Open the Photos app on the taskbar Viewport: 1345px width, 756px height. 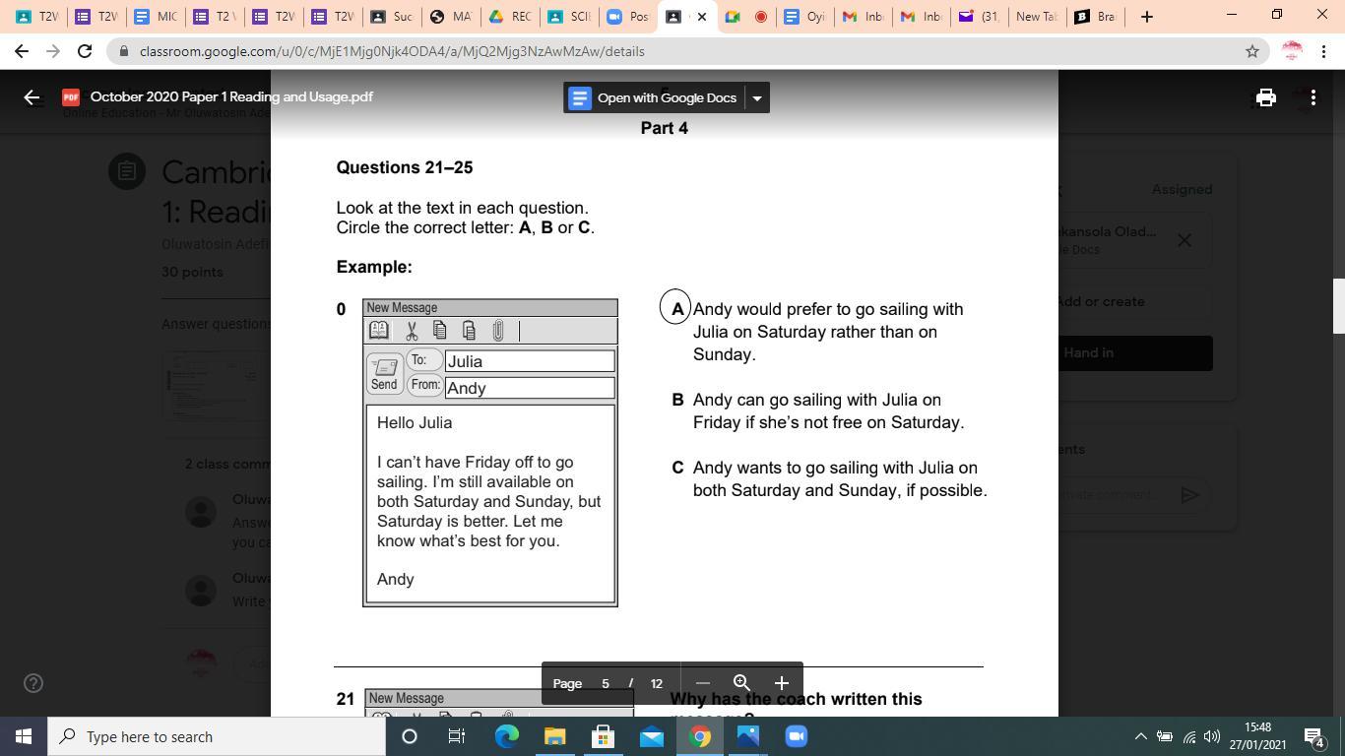(x=747, y=736)
